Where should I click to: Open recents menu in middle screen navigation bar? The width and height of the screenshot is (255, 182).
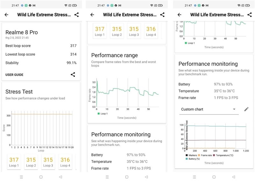pos(107,177)
